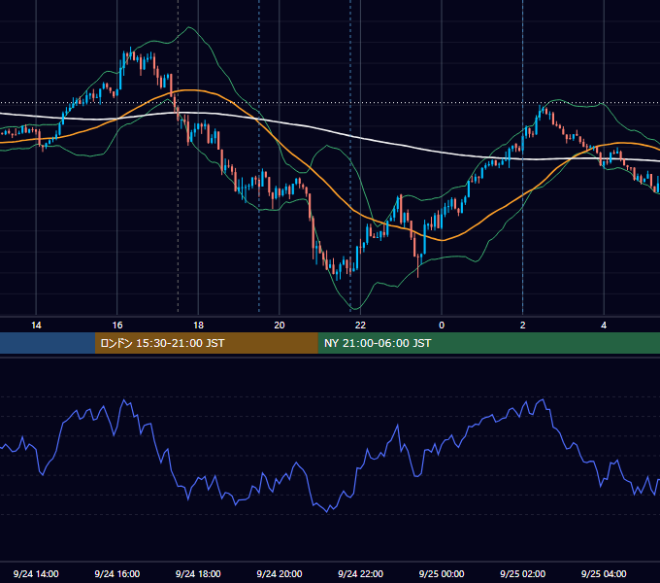The image size is (660, 583).
Task: Click the hour label 2 on time axis
Action: click(523, 326)
